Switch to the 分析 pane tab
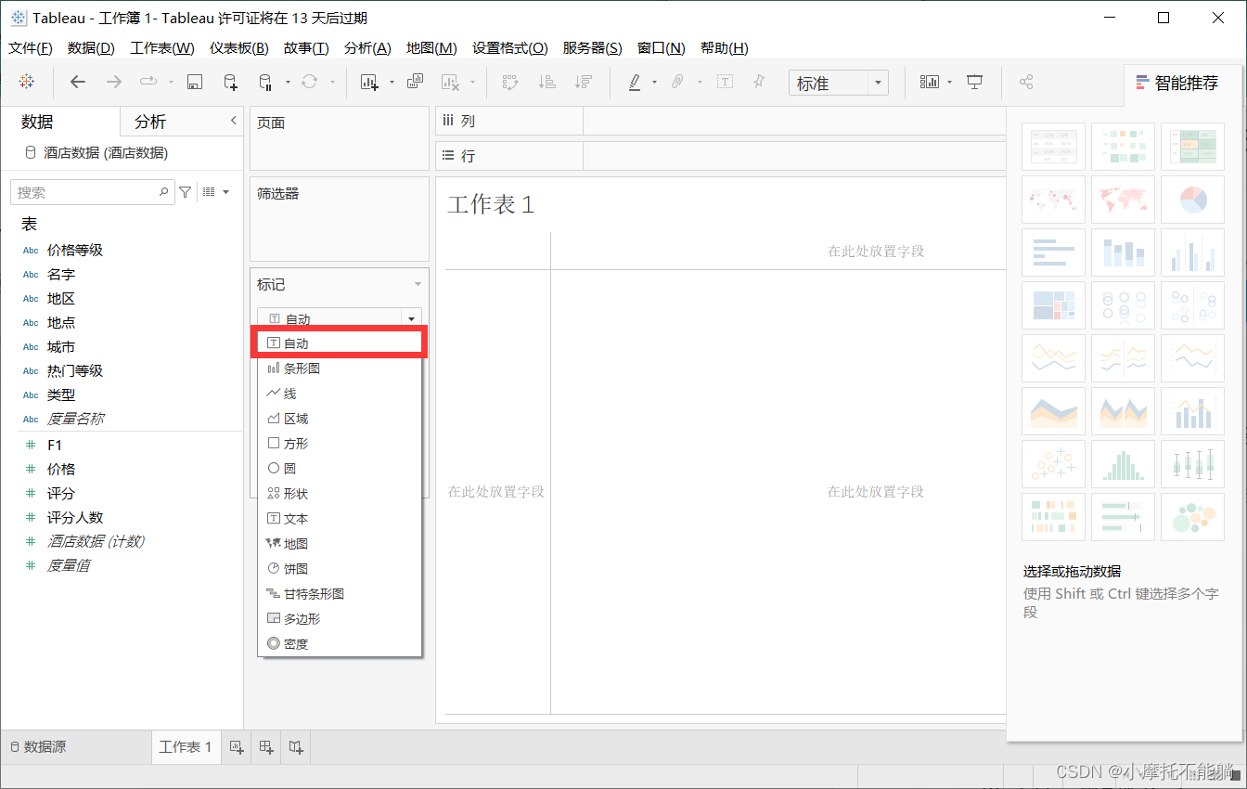The width and height of the screenshot is (1247, 789). pos(150,122)
